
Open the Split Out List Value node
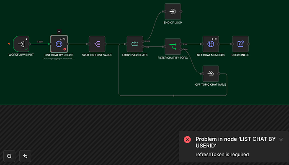pos(97,44)
